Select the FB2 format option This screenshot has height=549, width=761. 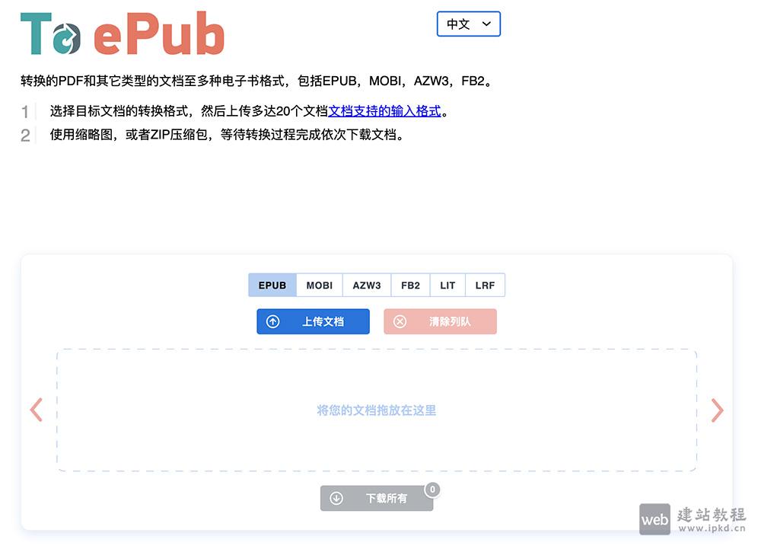coord(410,285)
